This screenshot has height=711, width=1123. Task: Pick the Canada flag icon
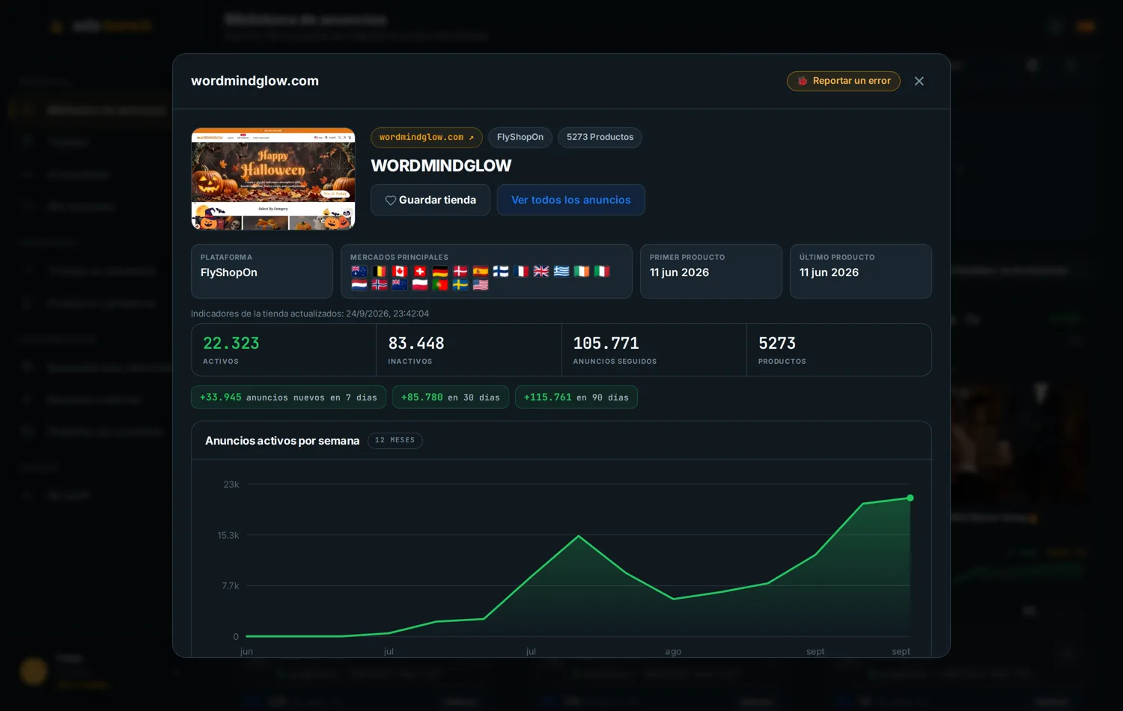pos(400,272)
